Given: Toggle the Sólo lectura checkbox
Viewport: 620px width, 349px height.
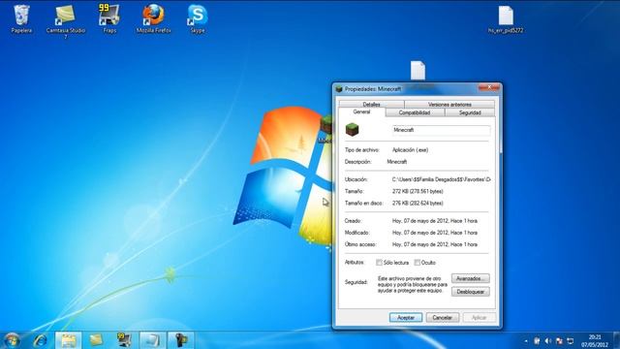Looking at the screenshot, I should pyautogui.click(x=379, y=263).
